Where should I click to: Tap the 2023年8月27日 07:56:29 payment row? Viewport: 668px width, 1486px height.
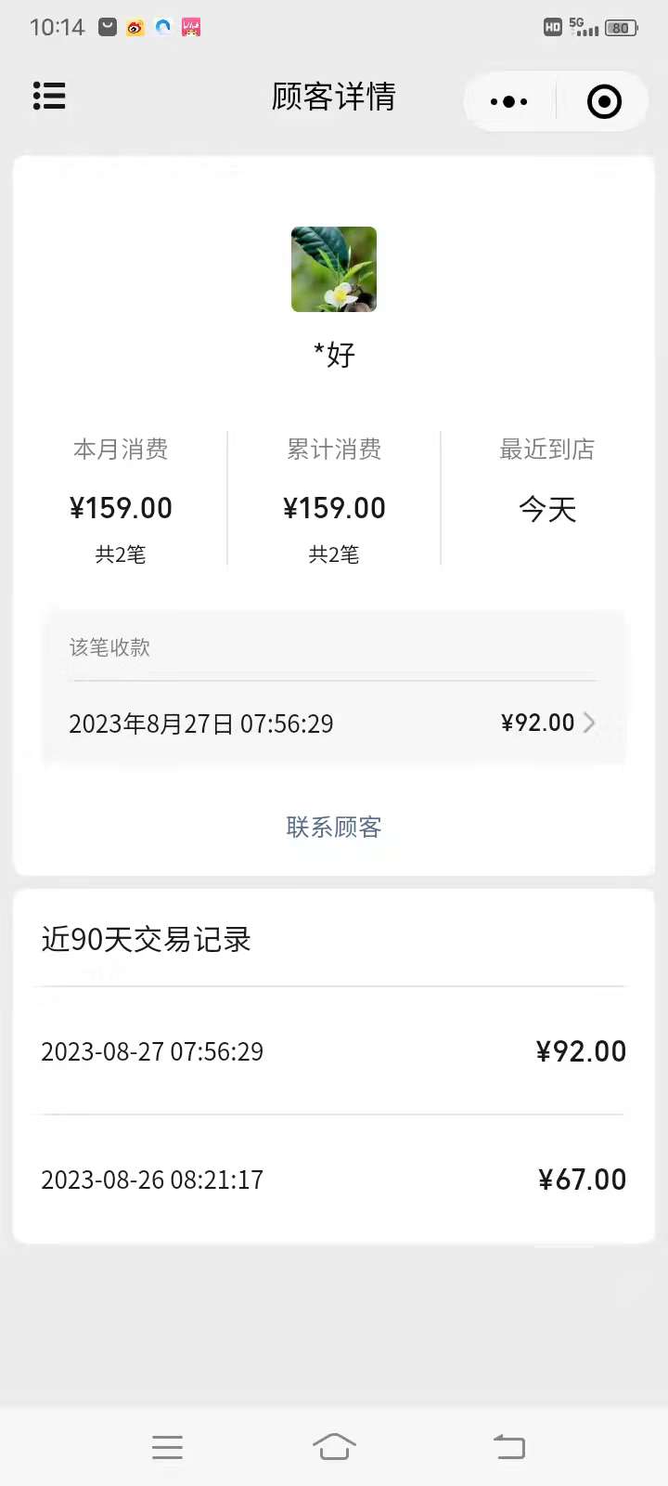tap(334, 723)
